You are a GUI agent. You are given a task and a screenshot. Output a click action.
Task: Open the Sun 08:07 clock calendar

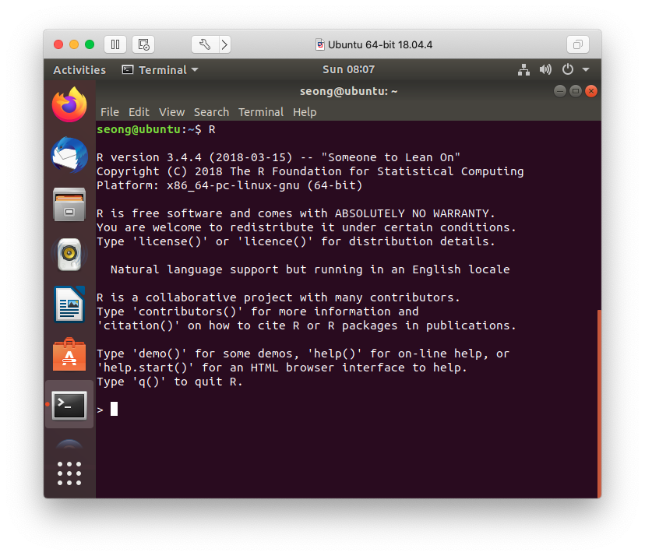tap(348, 69)
